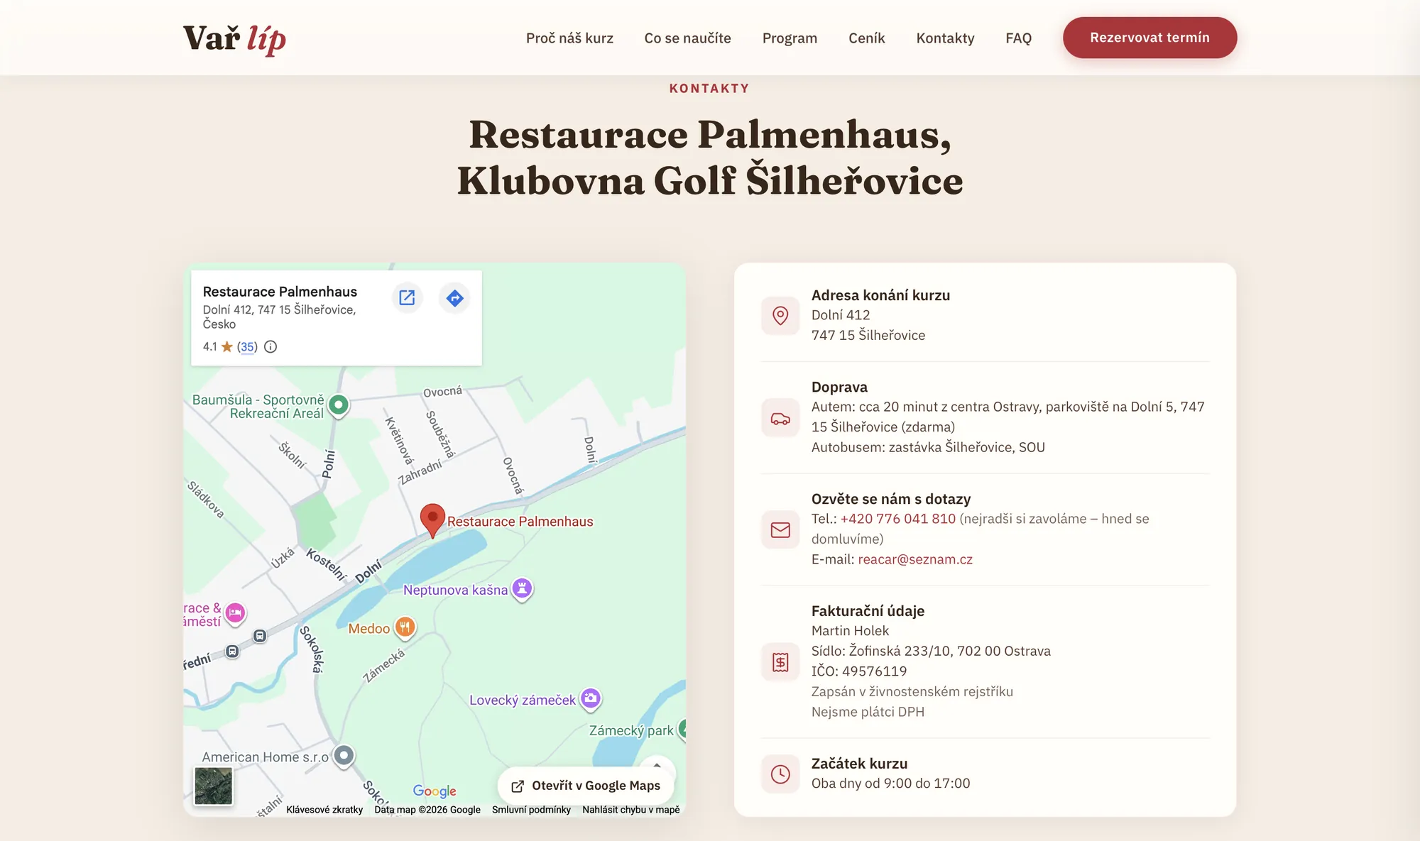The height and width of the screenshot is (841, 1420).
Task: Go to the Program menu section
Action: (x=790, y=38)
